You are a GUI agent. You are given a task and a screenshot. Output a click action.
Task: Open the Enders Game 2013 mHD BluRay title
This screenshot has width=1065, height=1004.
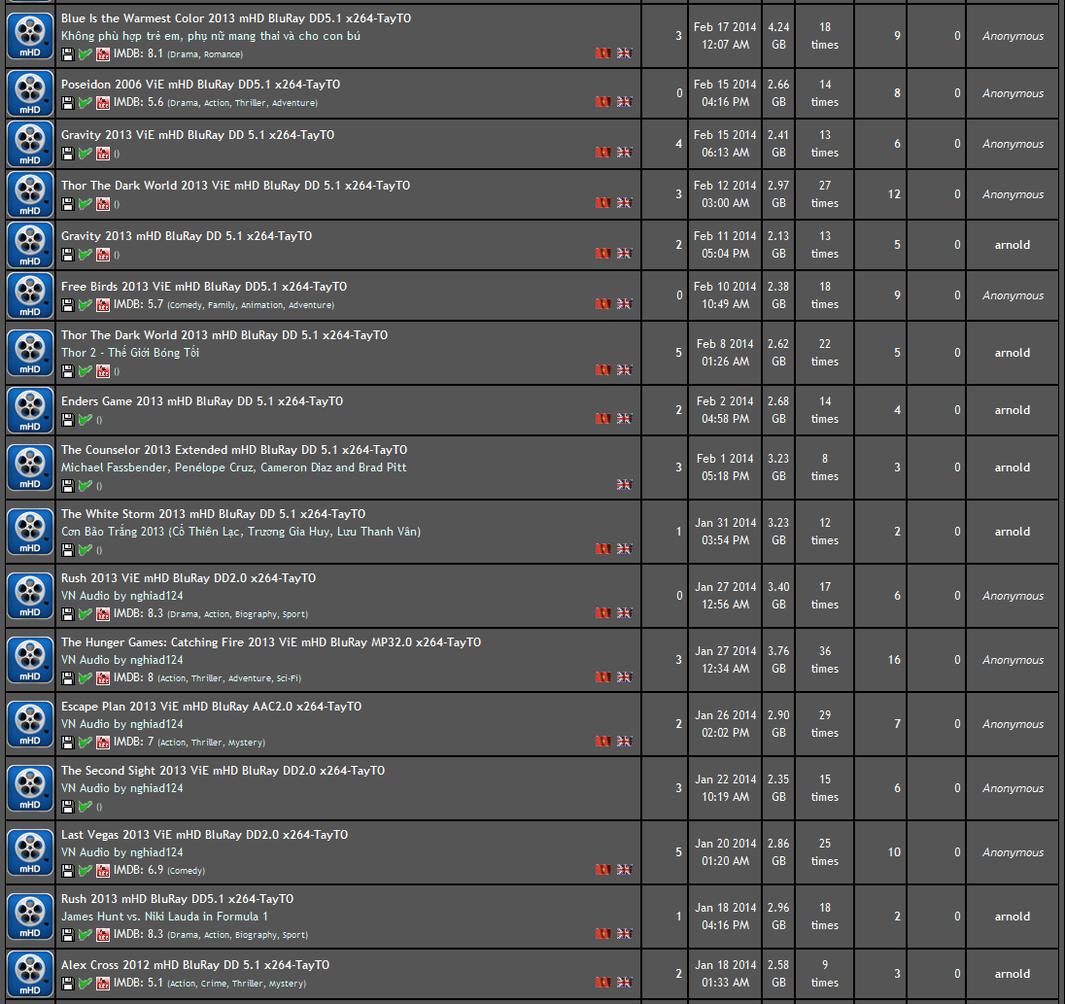202,401
